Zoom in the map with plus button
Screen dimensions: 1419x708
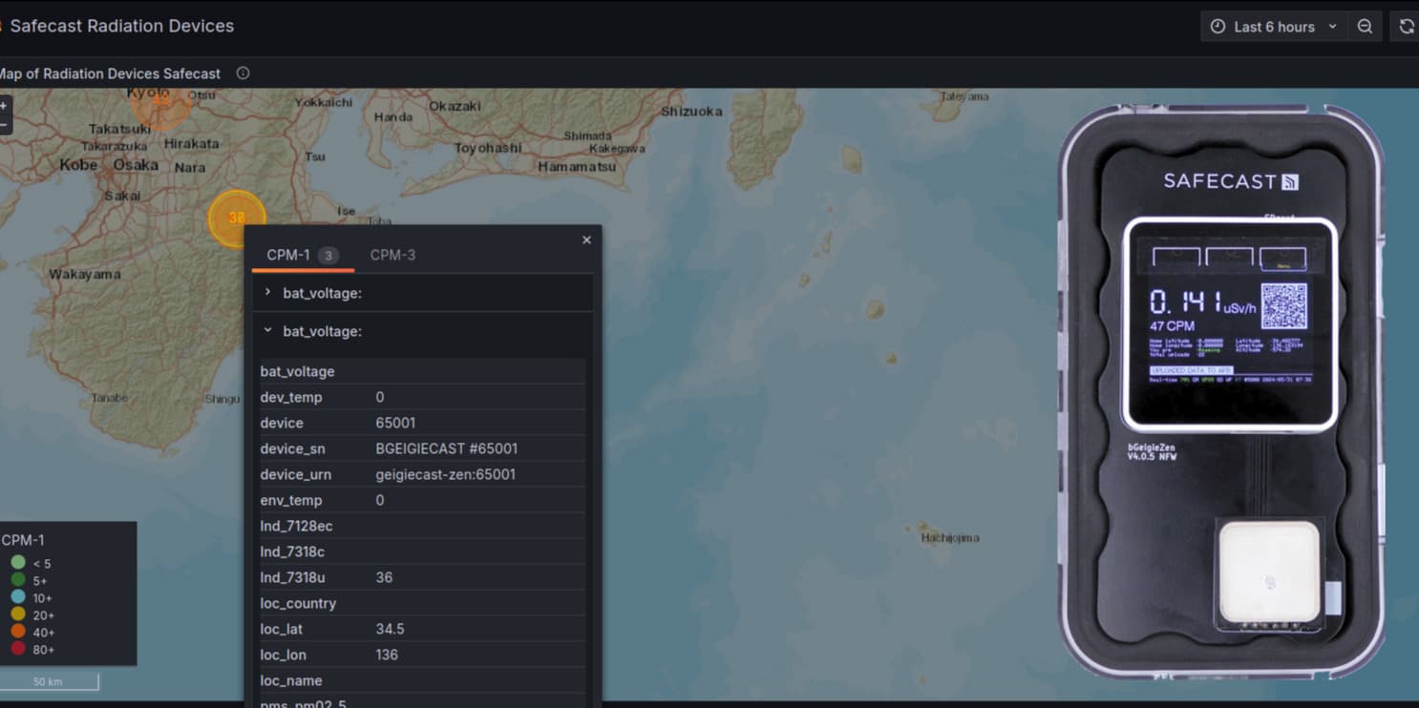(x=5, y=106)
